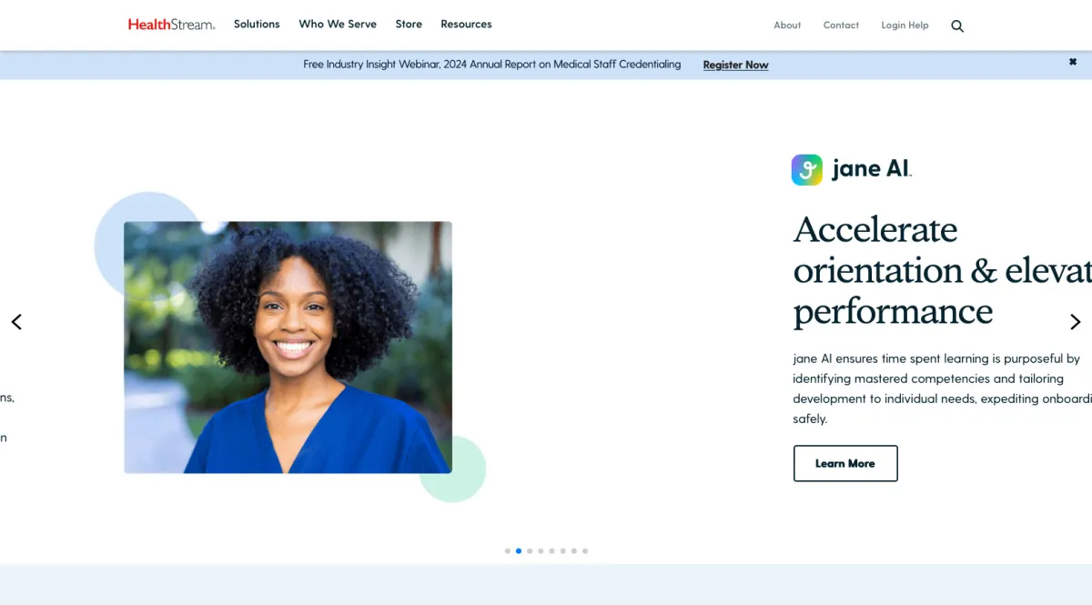The height and width of the screenshot is (605, 1092).
Task: Click the smiling nurse hero photo
Action: [288, 348]
